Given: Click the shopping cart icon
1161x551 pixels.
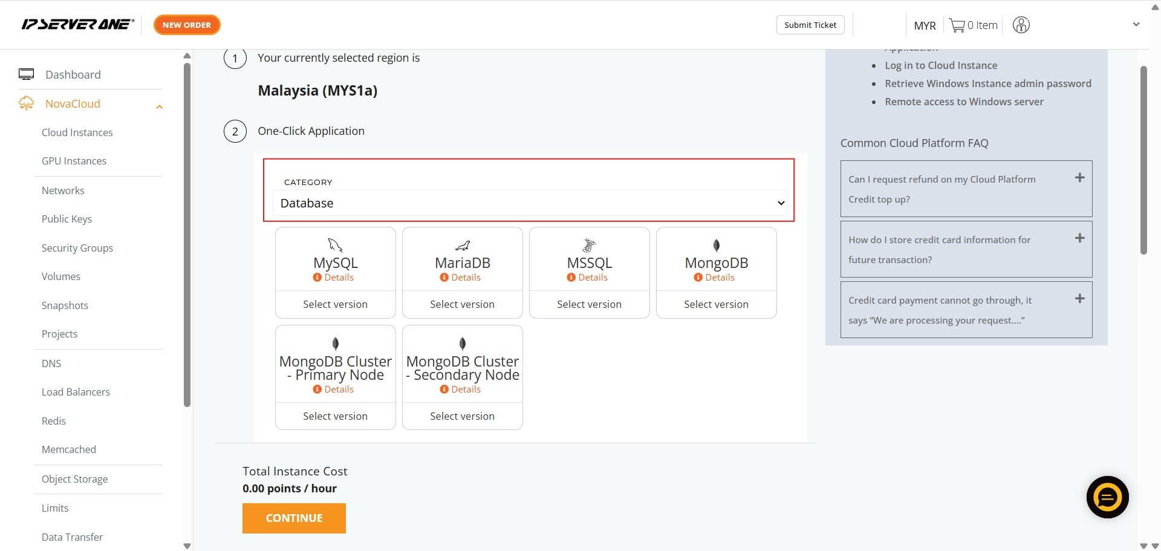Looking at the screenshot, I should pyautogui.click(x=957, y=25).
